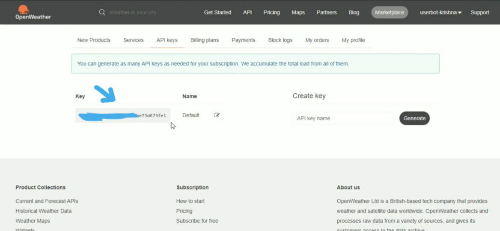
Task: Click the Marketplace button in header
Action: (390, 12)
